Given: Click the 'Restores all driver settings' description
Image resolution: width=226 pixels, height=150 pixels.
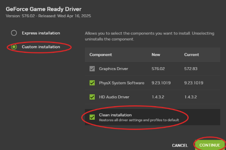Looking at the screenshot, I should coord(139,120).
